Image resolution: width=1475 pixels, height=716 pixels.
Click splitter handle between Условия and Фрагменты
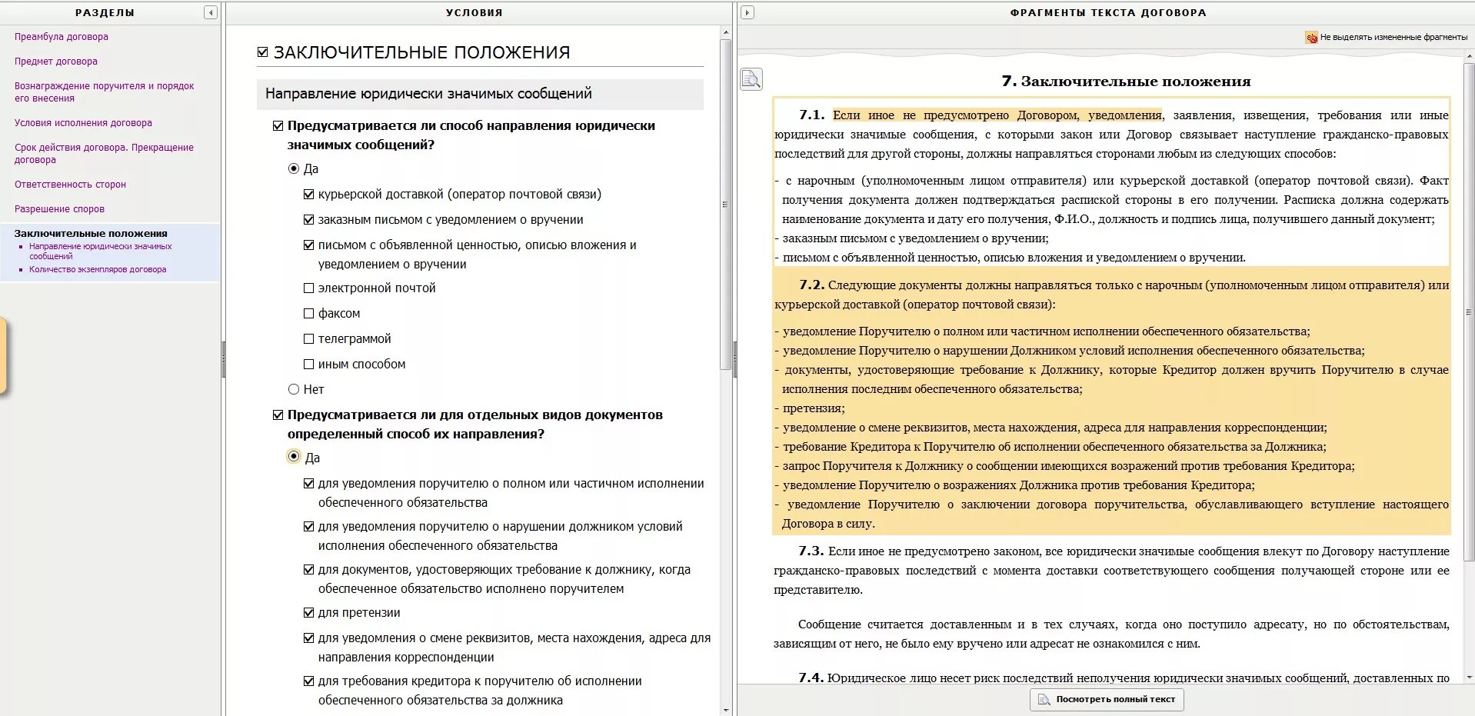click(x=734, y=359)
